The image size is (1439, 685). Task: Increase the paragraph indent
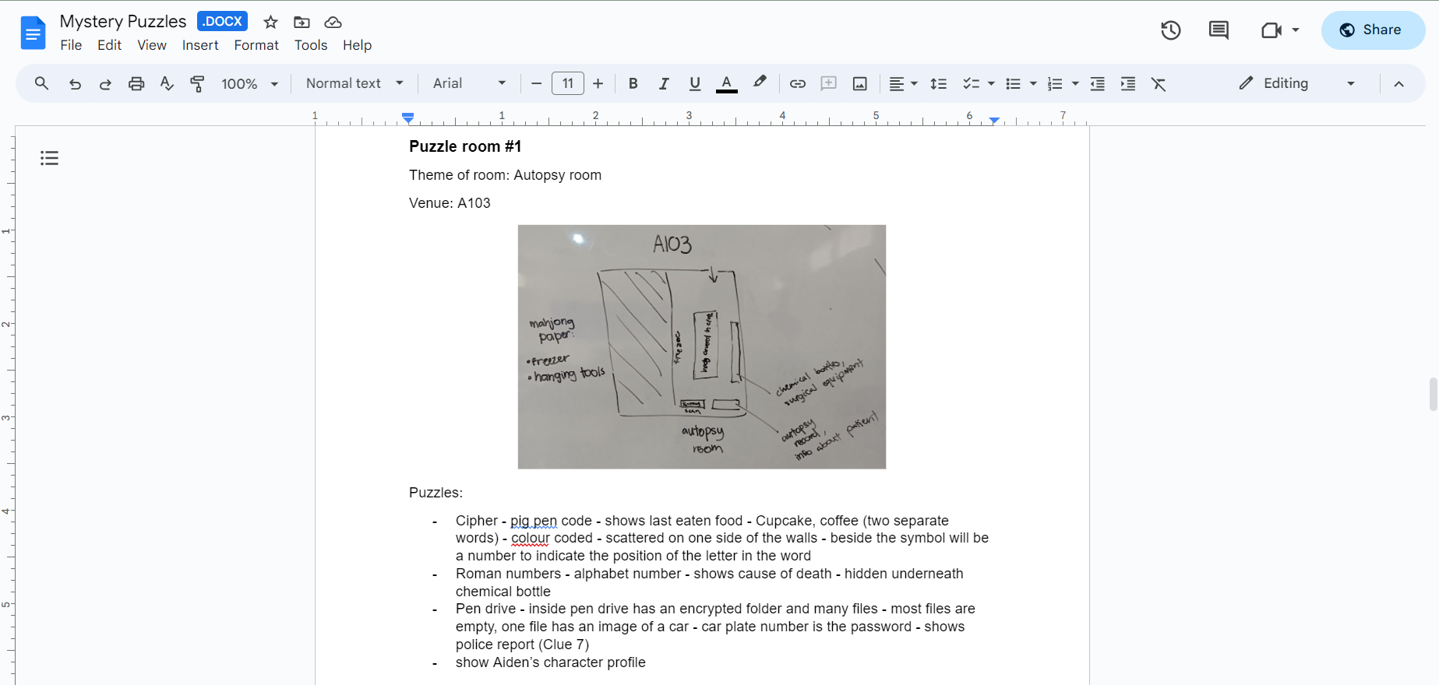(x=1128, y=83)
